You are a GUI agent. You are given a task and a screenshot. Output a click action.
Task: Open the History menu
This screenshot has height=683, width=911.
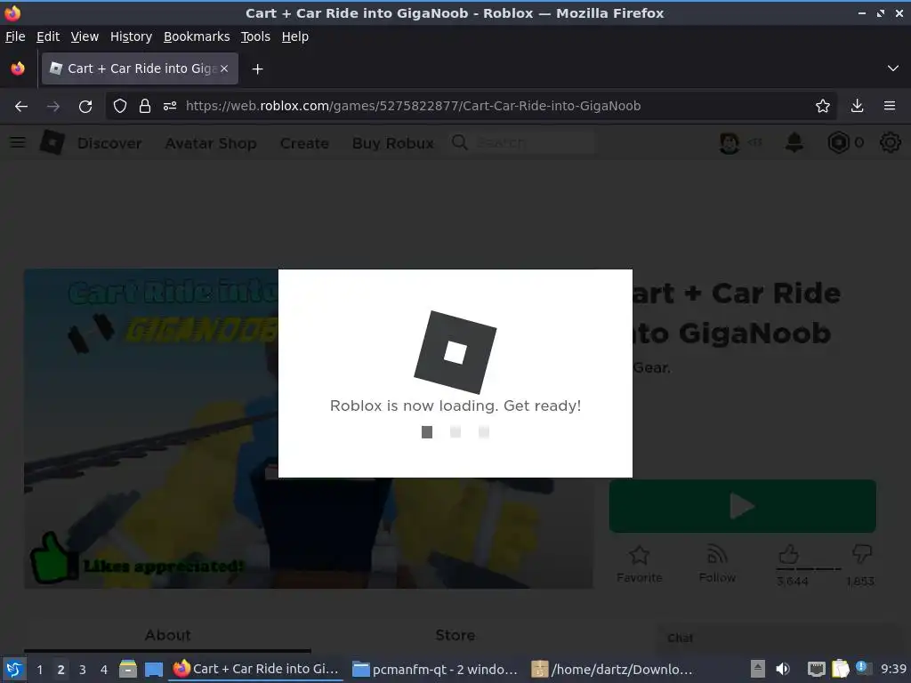point(131,36)
